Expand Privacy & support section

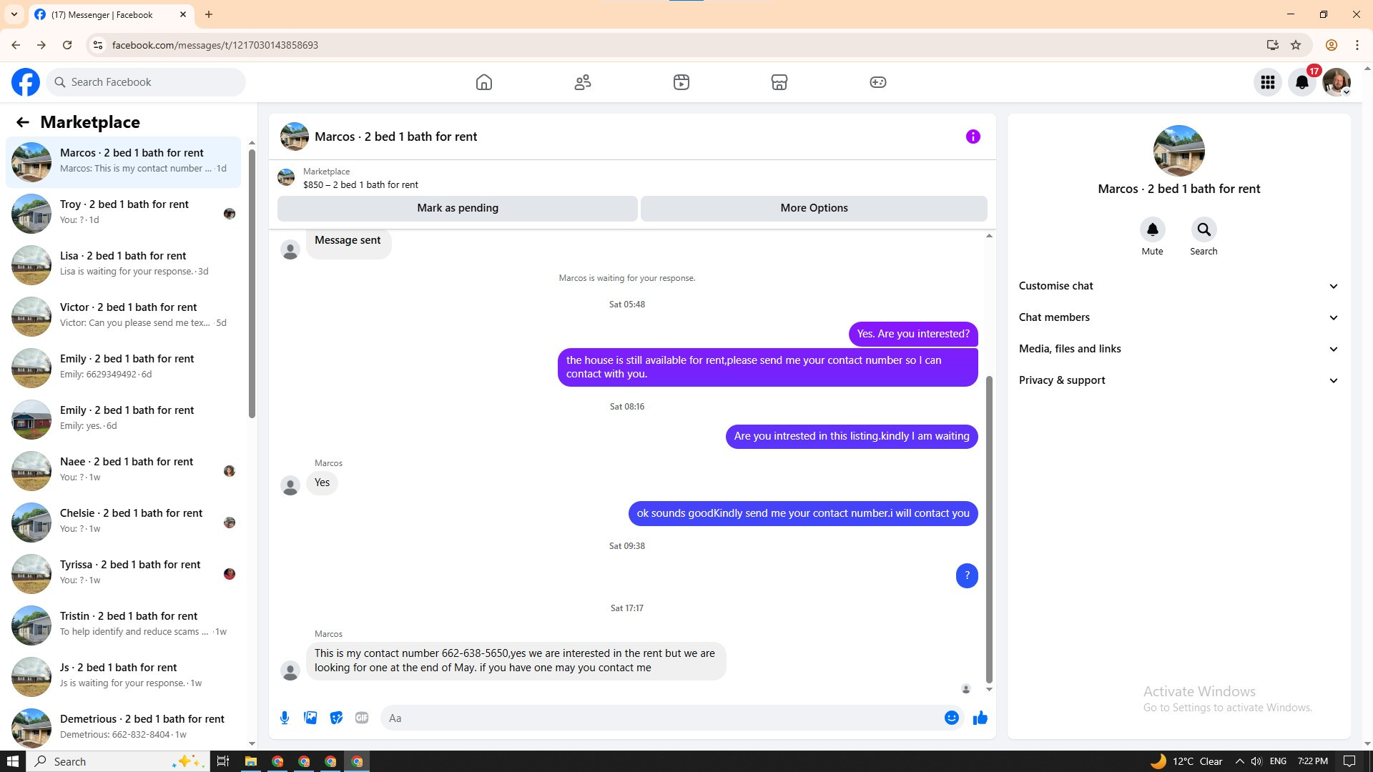coord(1178,380)
